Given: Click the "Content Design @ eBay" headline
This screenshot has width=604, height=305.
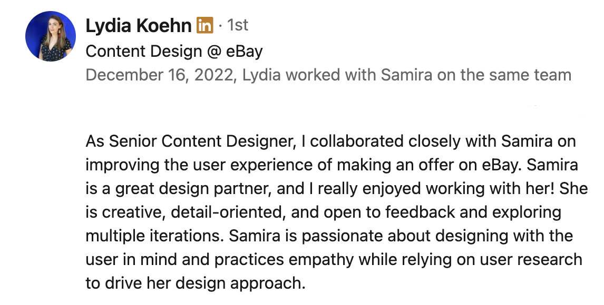Looking at the screenshot, I should click(174, 51).
